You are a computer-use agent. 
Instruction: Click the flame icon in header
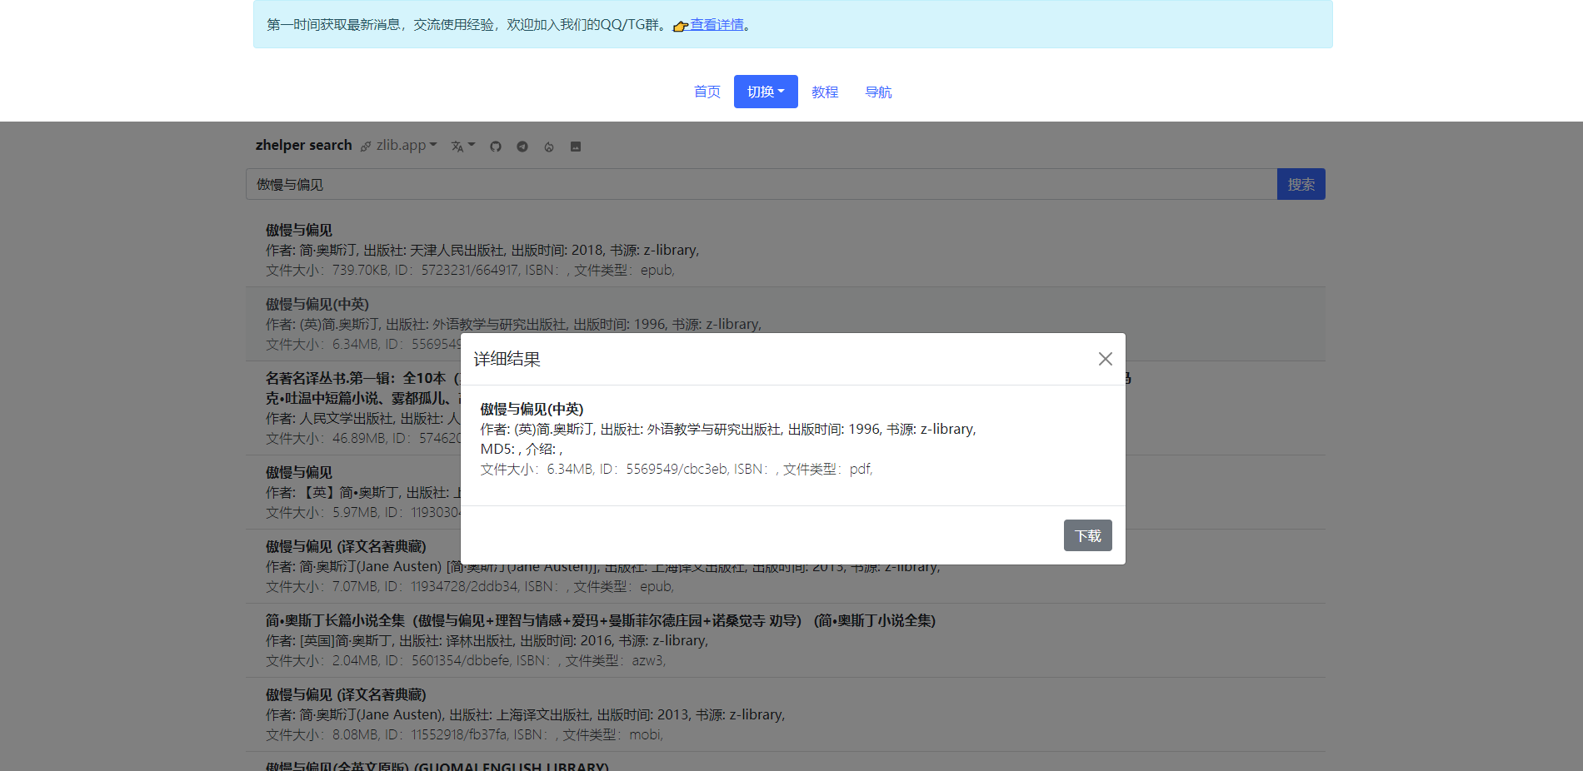549,147
